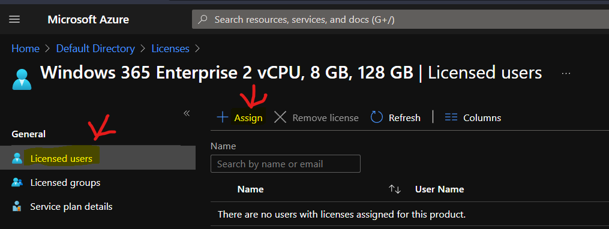Click the no users licensed message
Screen dimensions: 609x229
pos(341,214)
